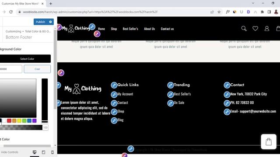Edit the header logo with its blue pencil shortcut
This screenshot has width=280, height=157.
tap(92, 27)
